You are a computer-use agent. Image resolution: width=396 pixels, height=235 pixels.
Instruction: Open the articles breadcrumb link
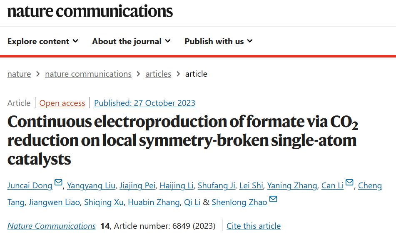(158, 74)
